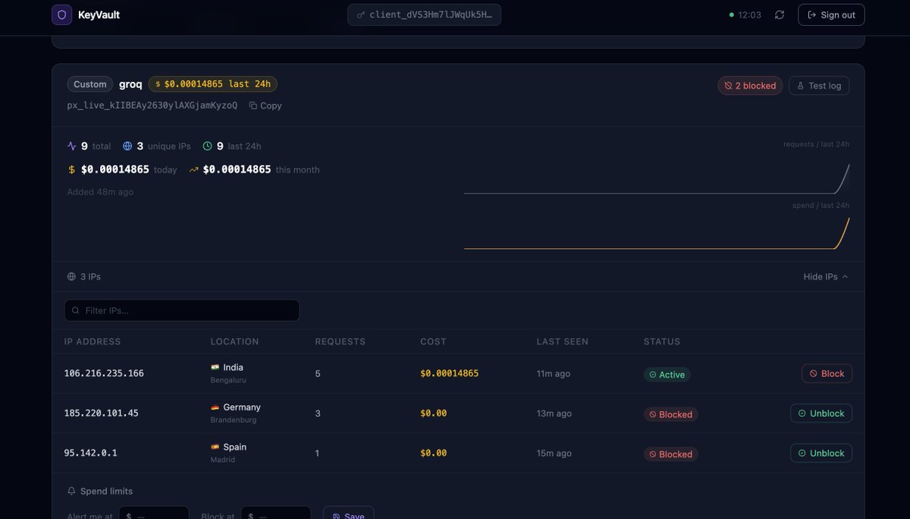This screenshot has width=910, height=519.
Task: Click the Spain flag icon
Action: (215, 447)
